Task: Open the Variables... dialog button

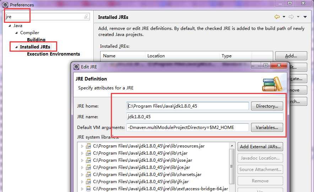Action: [267, 127]
